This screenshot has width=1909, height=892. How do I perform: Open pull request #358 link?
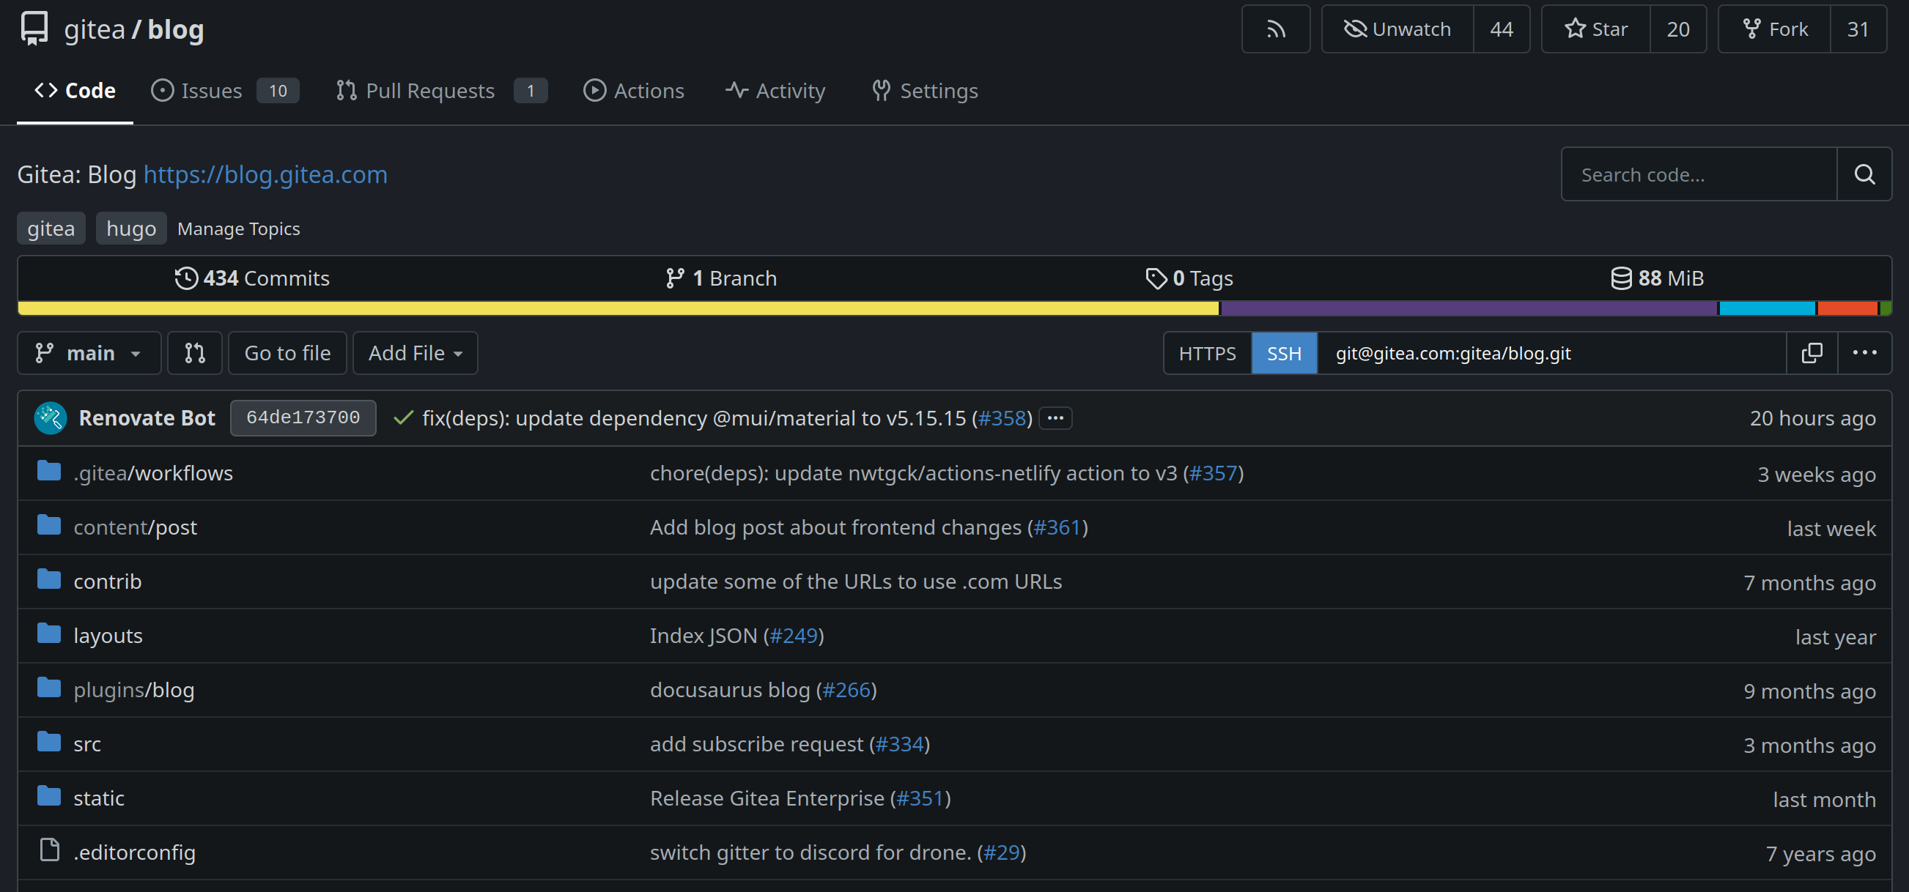pyautogui.click(x=1002, y=418)
